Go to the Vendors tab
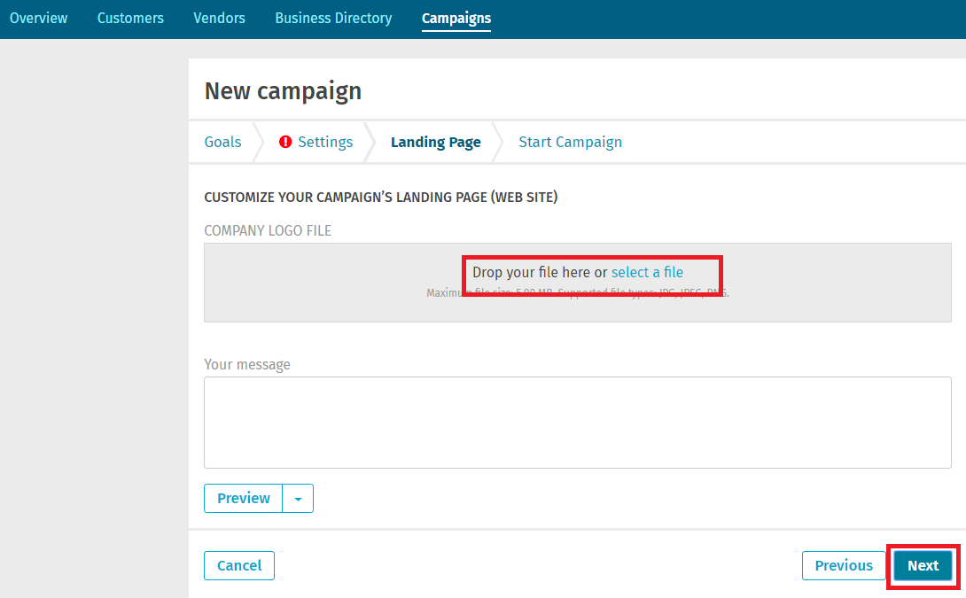Viewport: 966px width, 598px height. [x=219, y=18]
